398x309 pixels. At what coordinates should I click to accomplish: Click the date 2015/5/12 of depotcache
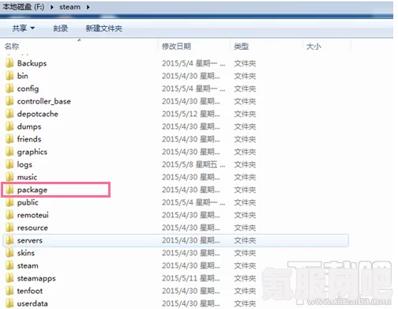(191, 114)
